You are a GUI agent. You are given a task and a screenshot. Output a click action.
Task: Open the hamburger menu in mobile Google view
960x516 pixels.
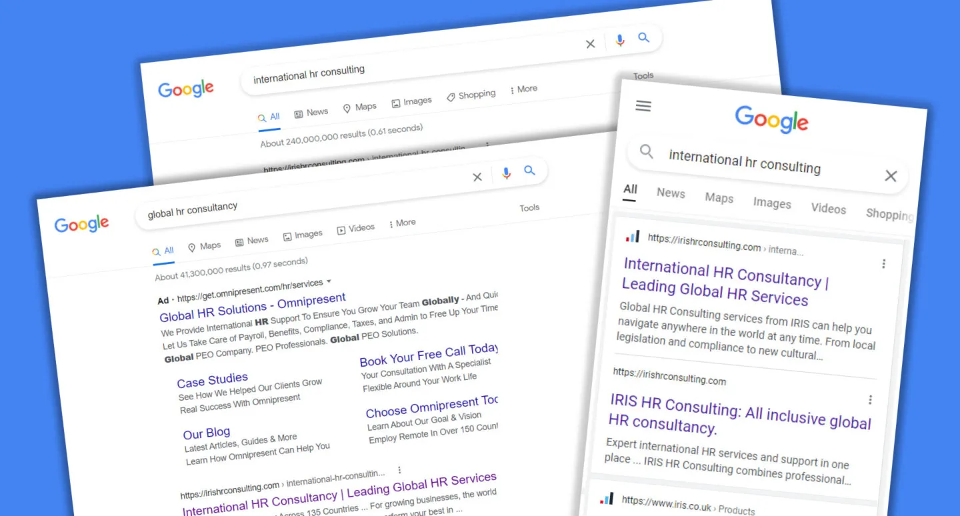pos(643,106)
